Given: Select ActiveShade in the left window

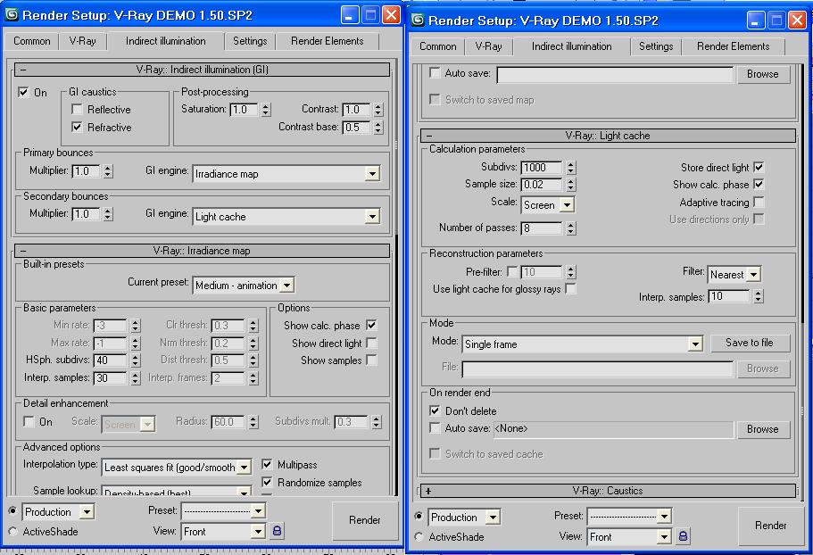Looking at the screenshot, I should click(x=13, y=531).
